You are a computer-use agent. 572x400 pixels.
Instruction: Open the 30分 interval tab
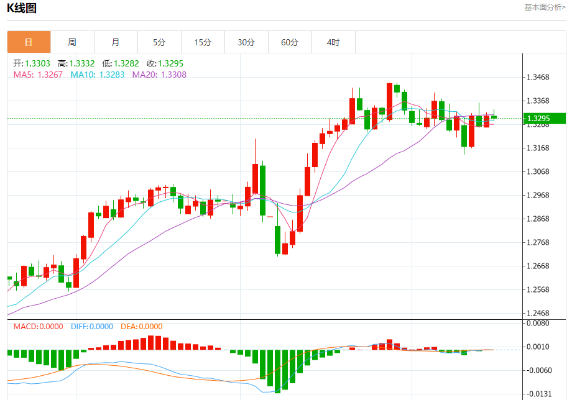tap(246, 42)
